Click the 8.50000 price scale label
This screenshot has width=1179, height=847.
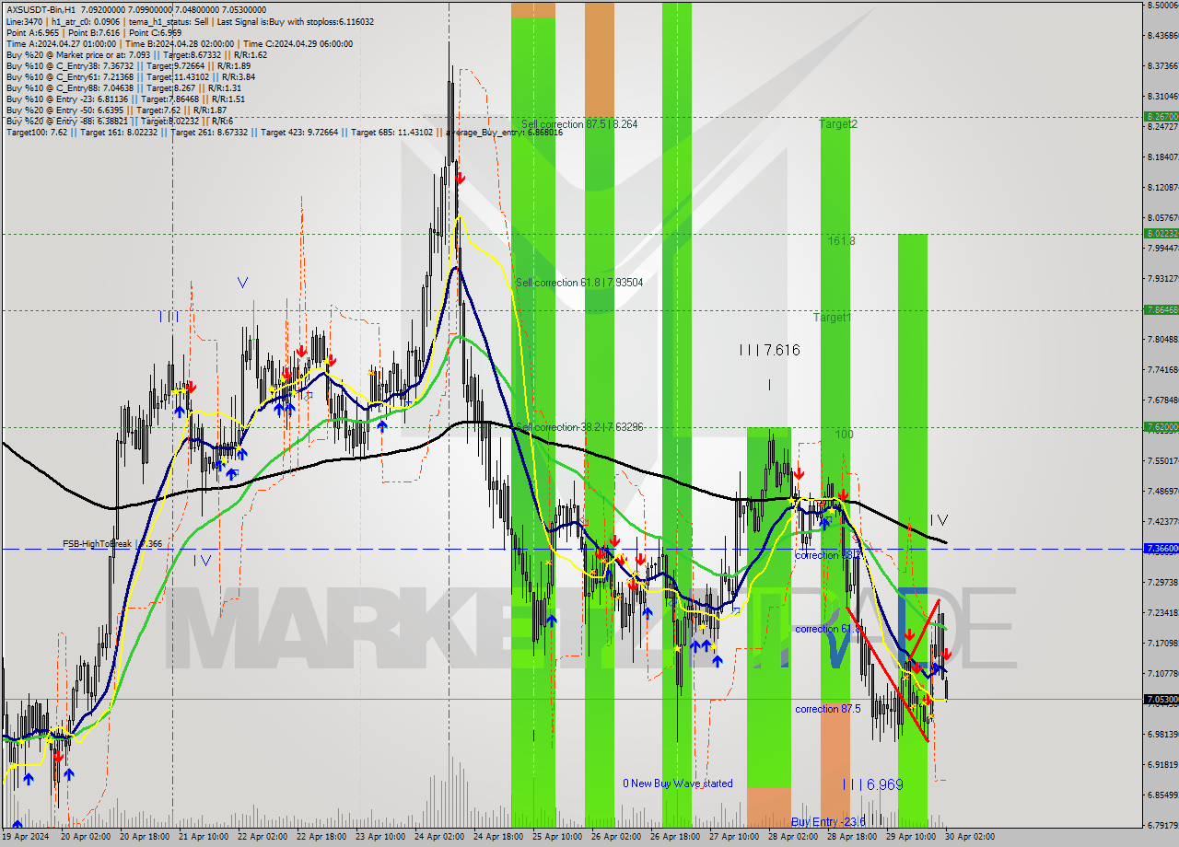(x=1162, y=6)
